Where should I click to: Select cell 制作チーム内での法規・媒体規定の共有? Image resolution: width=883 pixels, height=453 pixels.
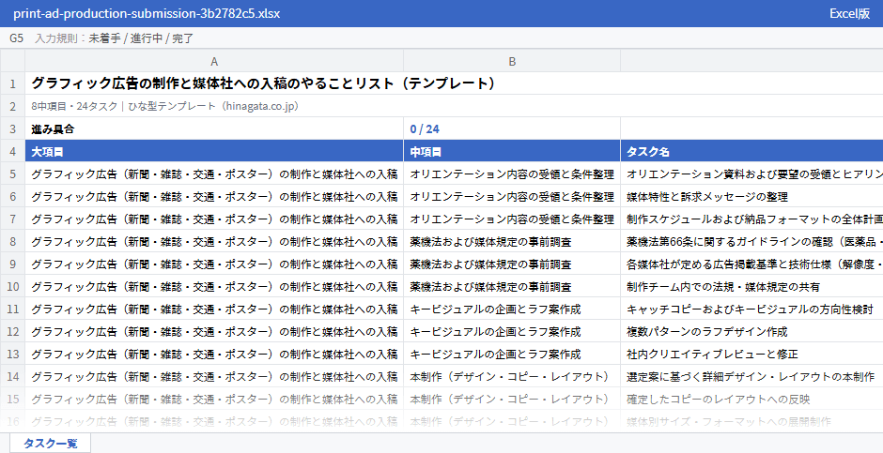tap(751, 286)
